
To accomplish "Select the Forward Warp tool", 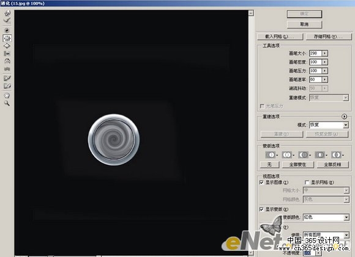I will click(7, 13).
